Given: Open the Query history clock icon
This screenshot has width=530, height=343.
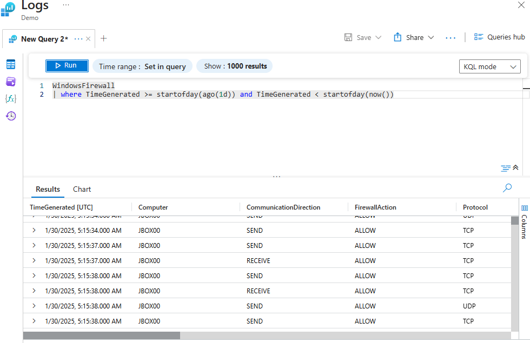Looking at the screenshot, I should pos(11,116).
